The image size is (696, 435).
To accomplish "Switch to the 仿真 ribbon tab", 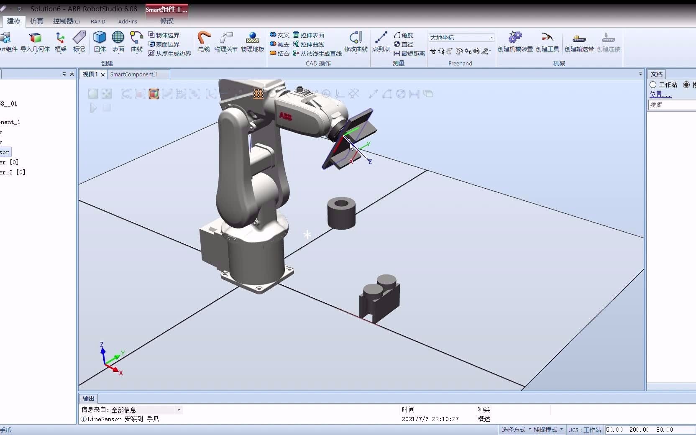I will click(x=37, y=21).
